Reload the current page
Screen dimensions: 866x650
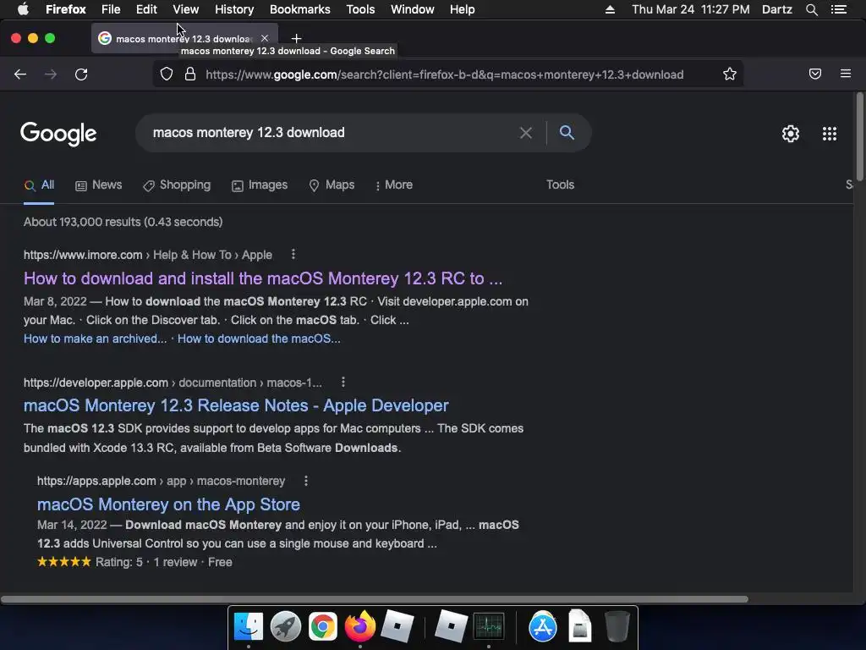click(81, 74)
